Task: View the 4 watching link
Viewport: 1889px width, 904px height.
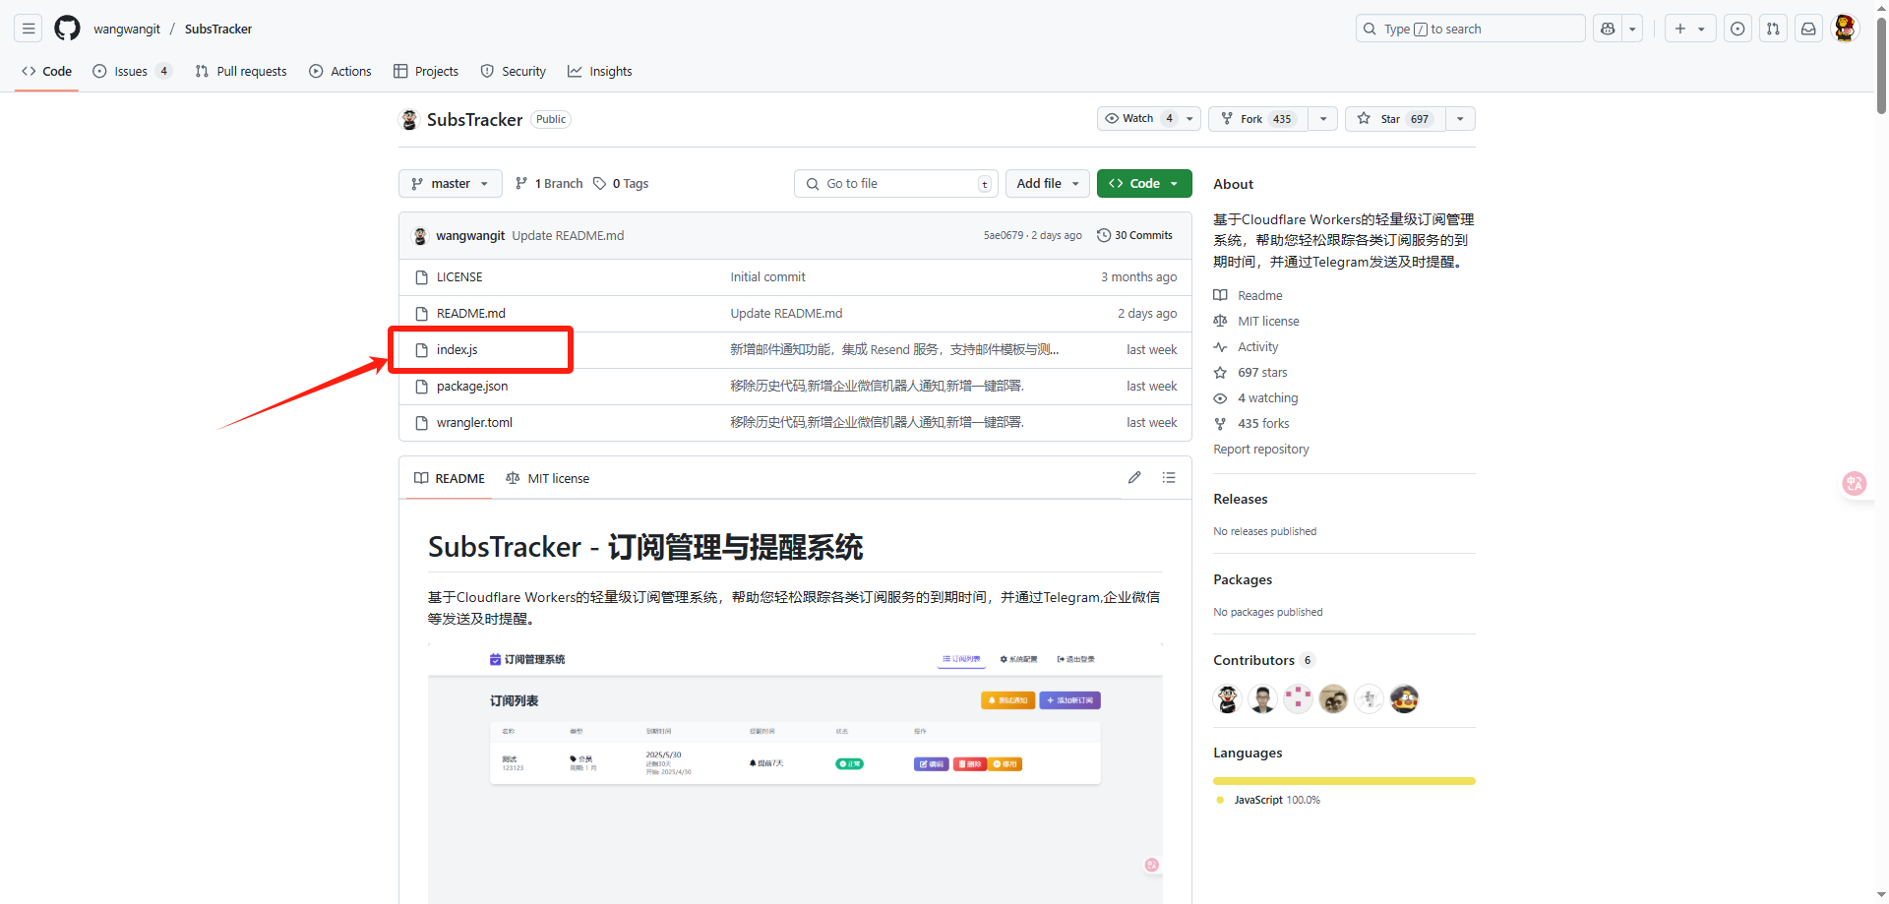Action: pyautogui.click(x=1255, y=397)
